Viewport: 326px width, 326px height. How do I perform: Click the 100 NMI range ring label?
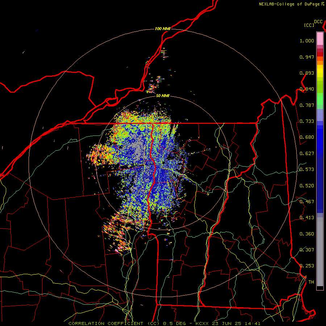(x=163, y=29)
